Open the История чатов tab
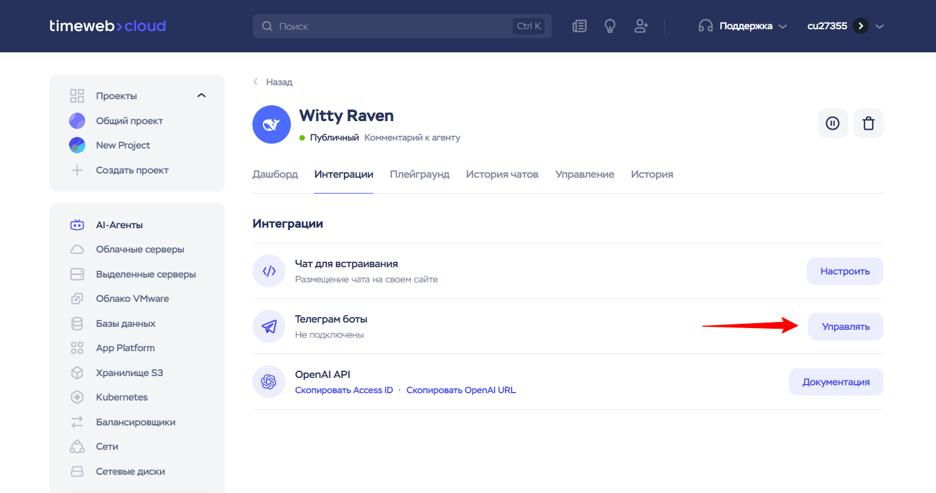Screen dimensions: 936x493 502,175
